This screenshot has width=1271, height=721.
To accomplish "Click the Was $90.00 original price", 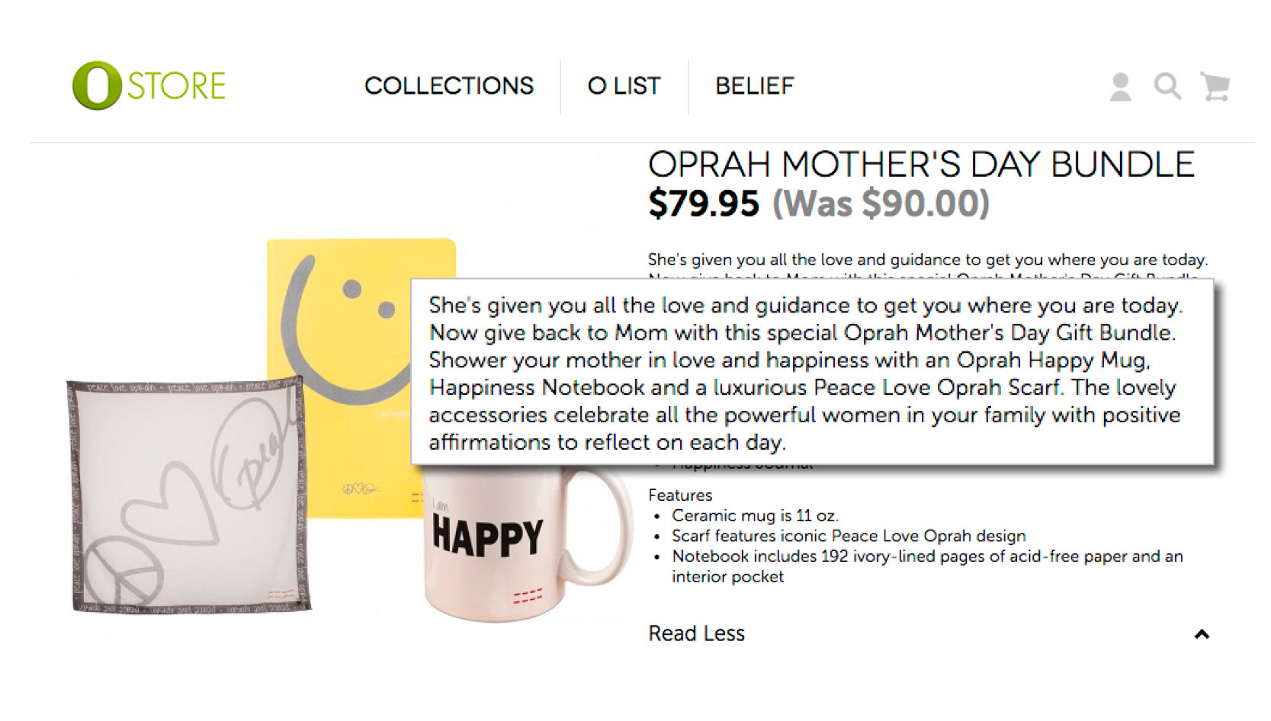I will [881, 203].
